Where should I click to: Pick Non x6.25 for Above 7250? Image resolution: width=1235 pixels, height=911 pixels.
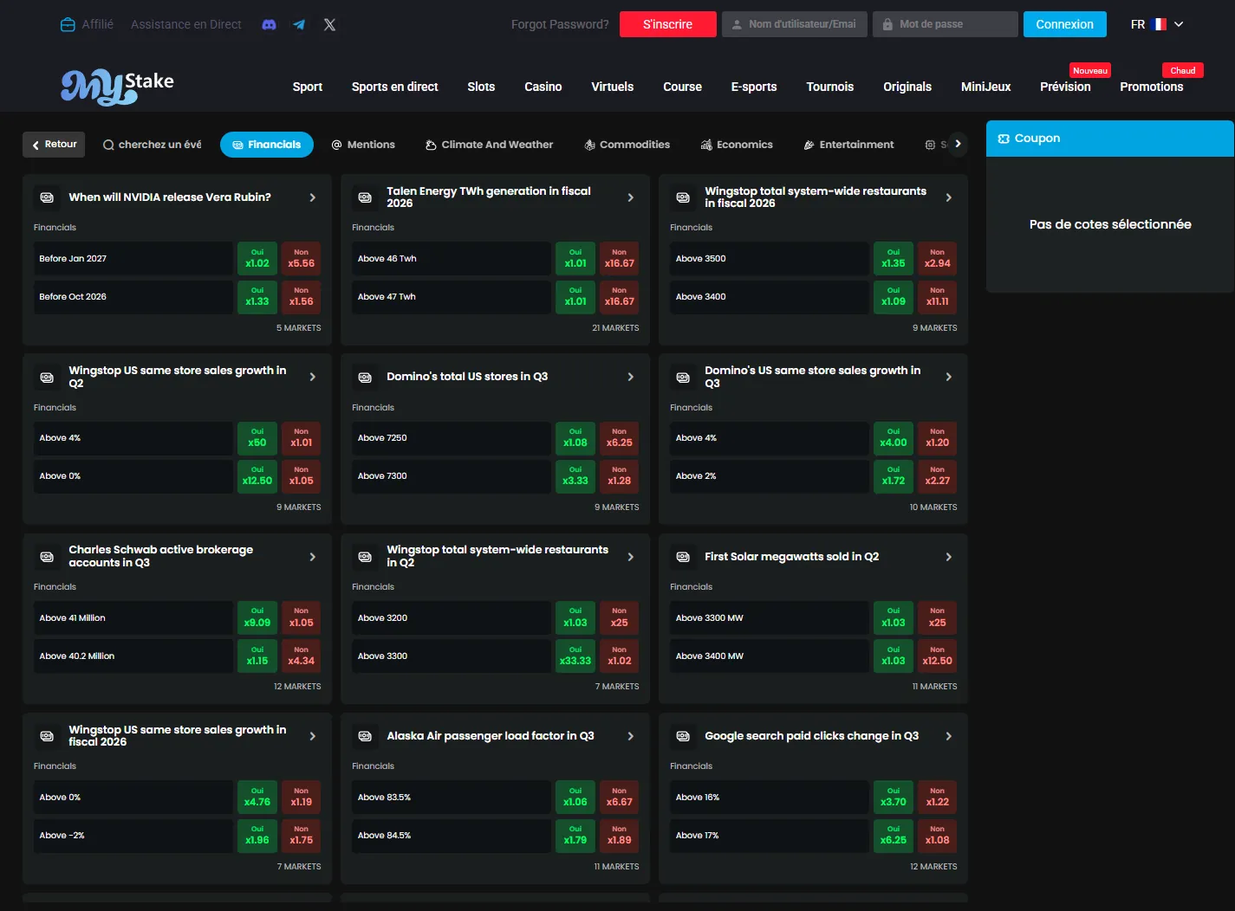(619, 437)
